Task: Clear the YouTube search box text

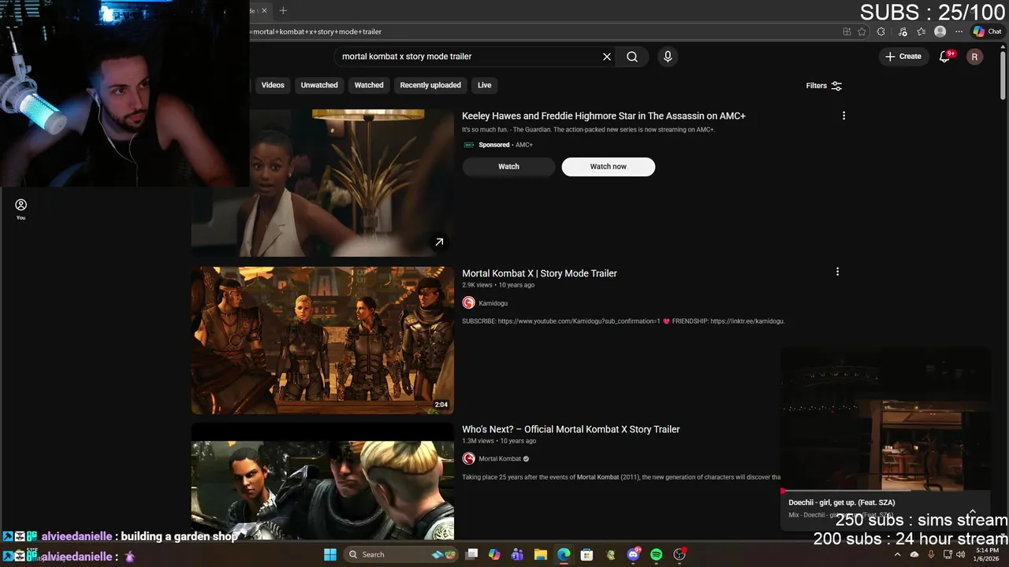Action: click(607, 57)
